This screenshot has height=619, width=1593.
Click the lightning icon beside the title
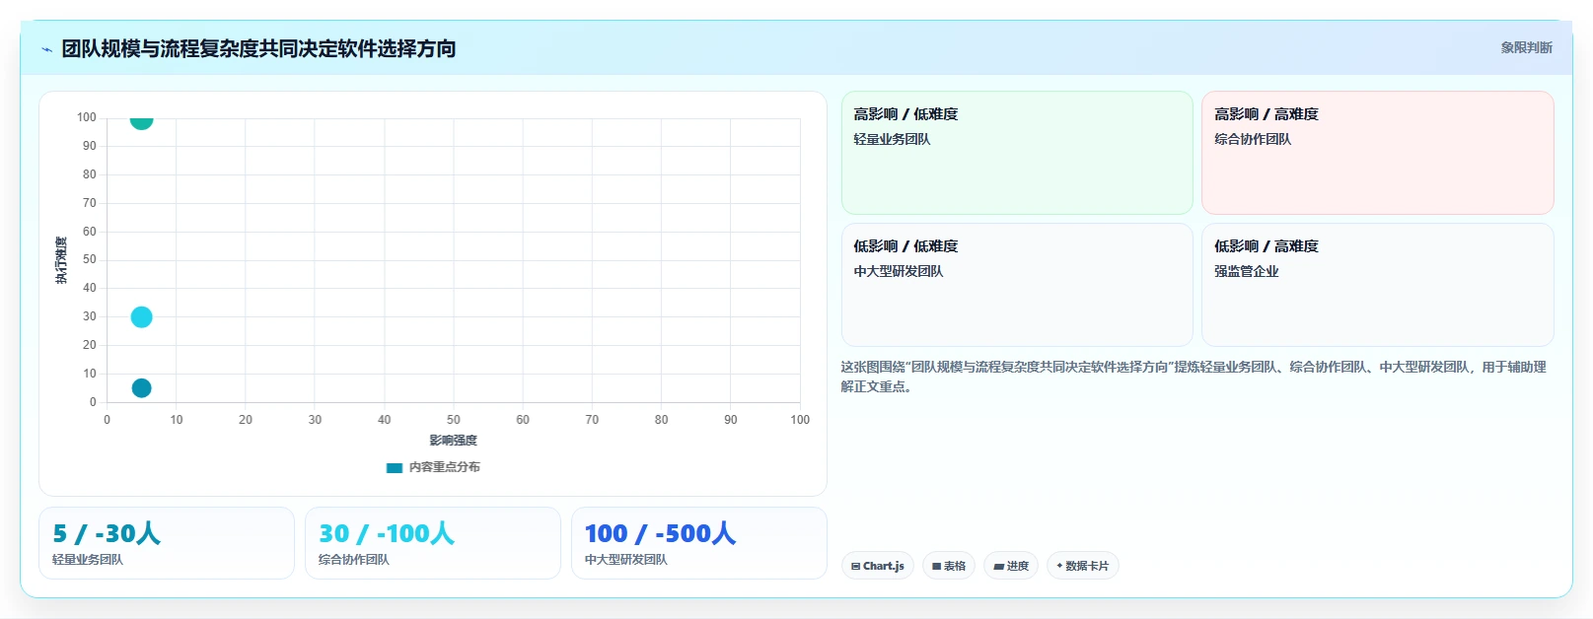[46, 49]
